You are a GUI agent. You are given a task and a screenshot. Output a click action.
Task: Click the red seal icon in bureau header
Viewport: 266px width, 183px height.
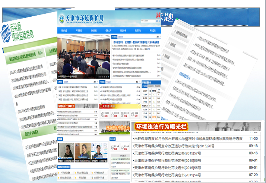[158, 16]
